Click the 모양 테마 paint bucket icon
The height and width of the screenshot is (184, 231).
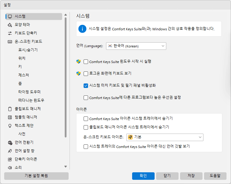10,25
